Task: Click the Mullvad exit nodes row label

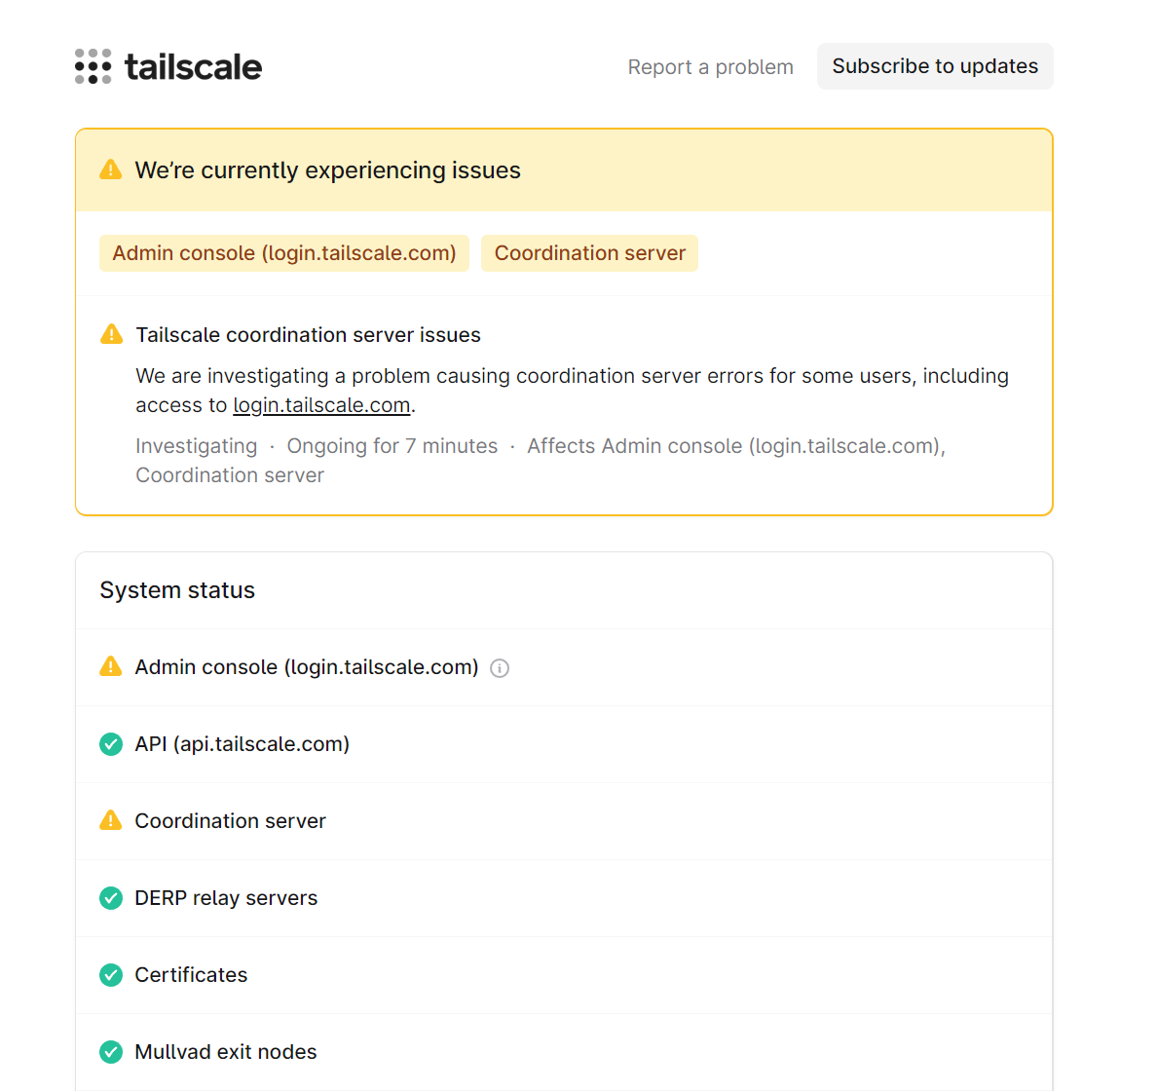Action: [x=226, y=1052]
